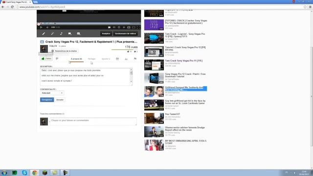
Task: Open the music note audio icon
Action: 61,34
